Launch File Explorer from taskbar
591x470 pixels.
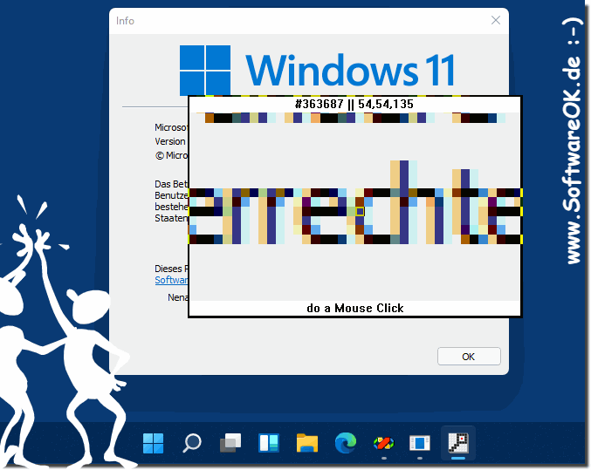[307, 443]
